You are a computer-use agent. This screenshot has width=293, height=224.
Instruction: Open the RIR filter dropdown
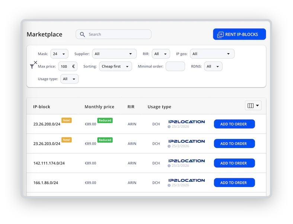(x=161, y=54)
